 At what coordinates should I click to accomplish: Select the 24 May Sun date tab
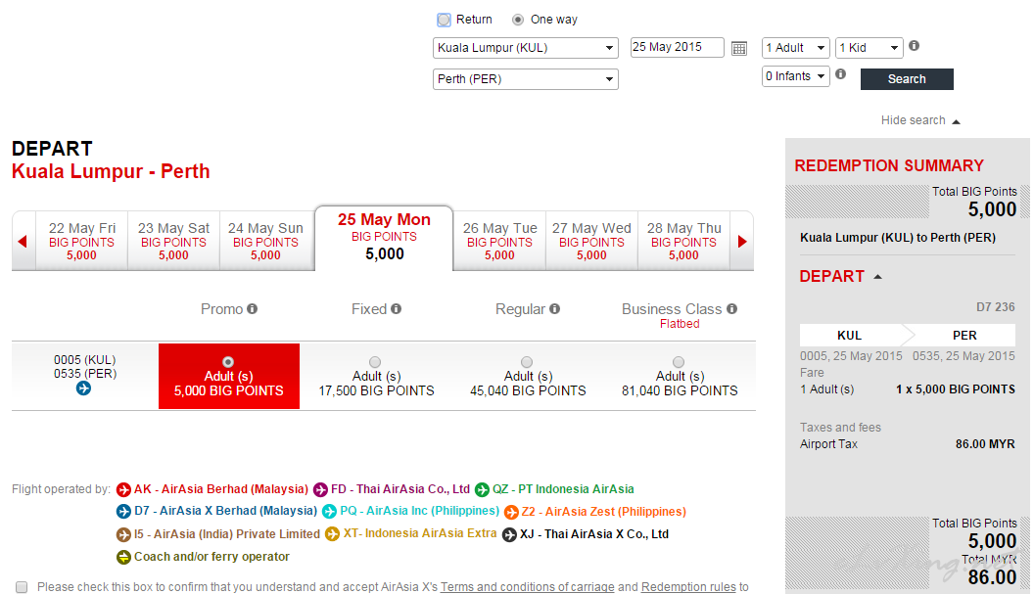tap(265, 242)
